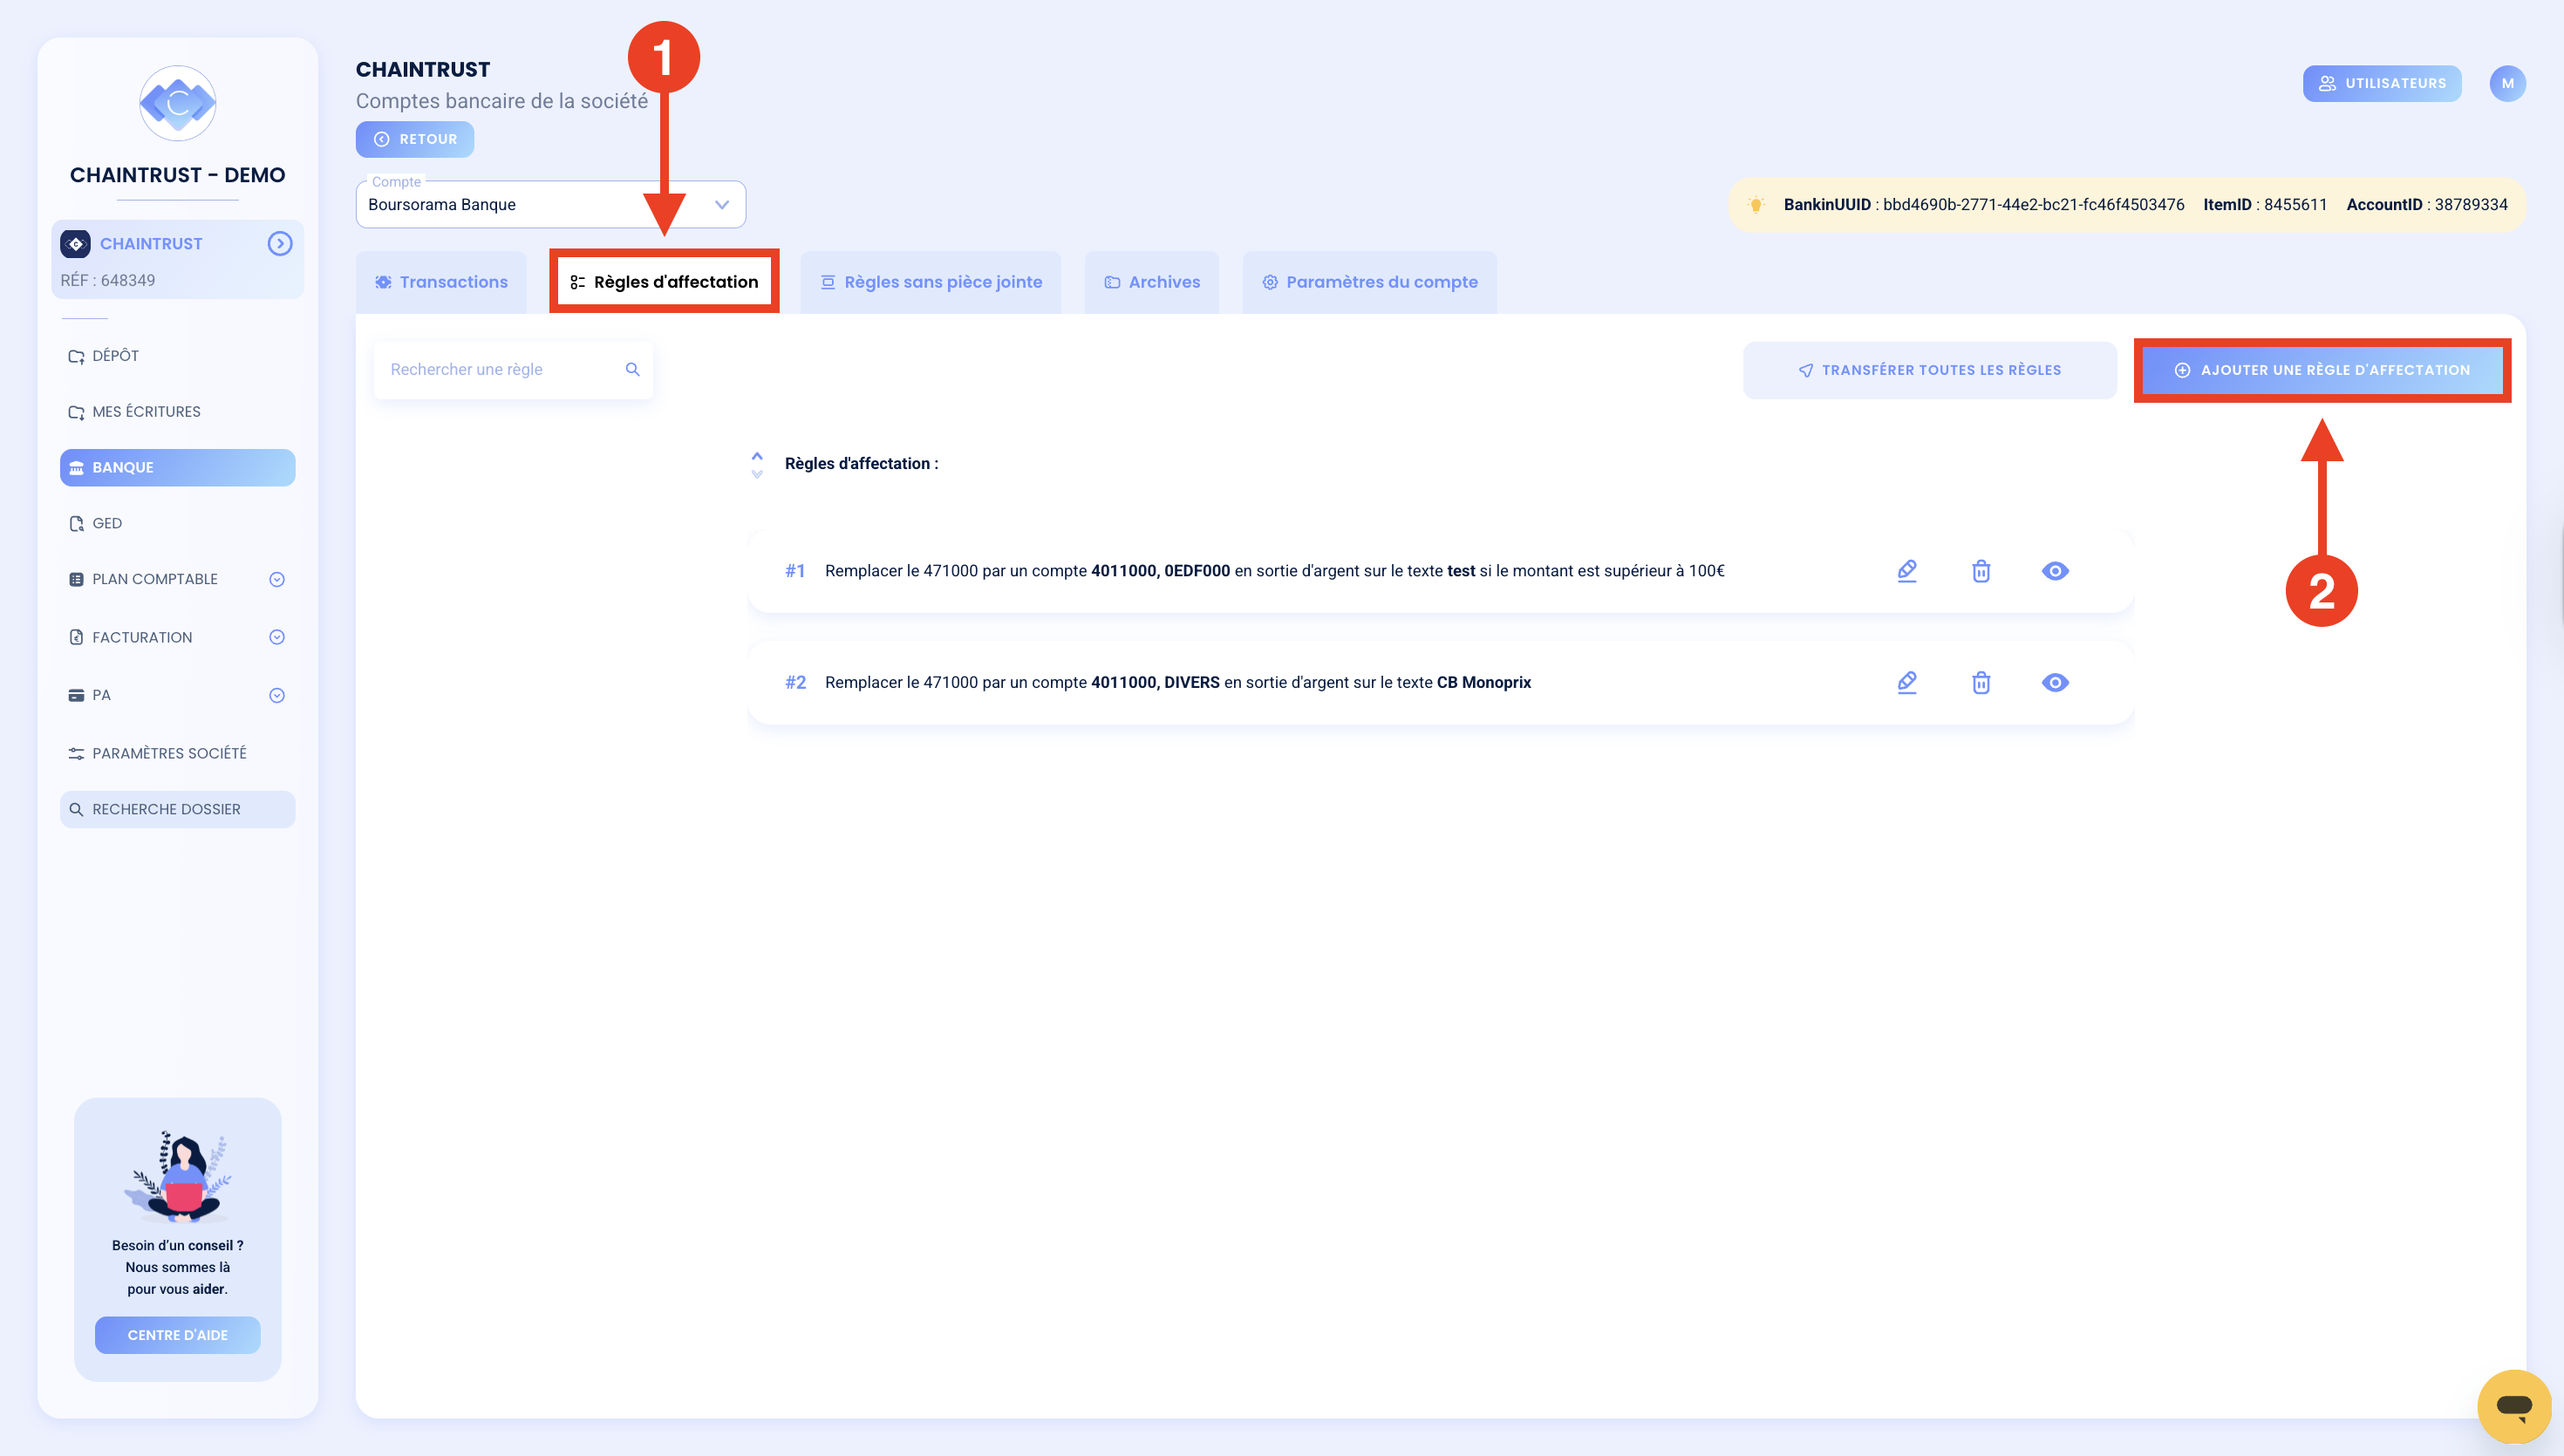This screenshot has height=1456, width=2564.
Task: Click the CENTRE D'AIDE button
Action: coord(178,1336)
